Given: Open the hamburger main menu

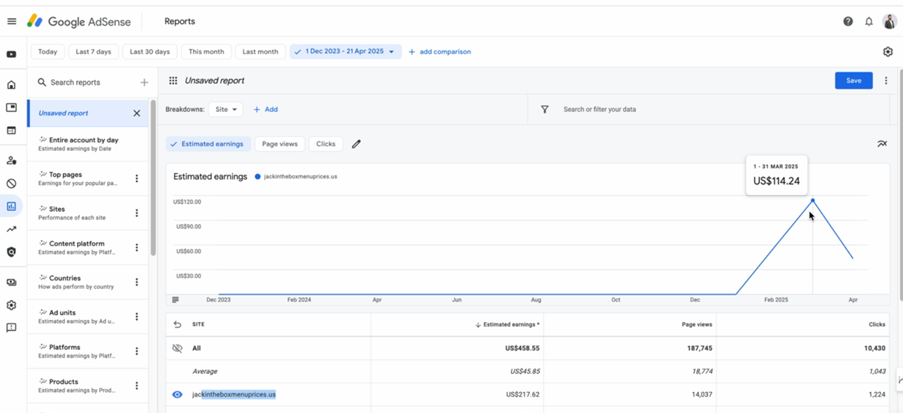Looking at the screenshot, I should pos(11,21).
